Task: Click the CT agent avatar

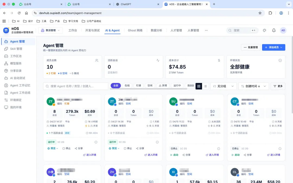Action: pyautogui.click(x=234, y=101)
